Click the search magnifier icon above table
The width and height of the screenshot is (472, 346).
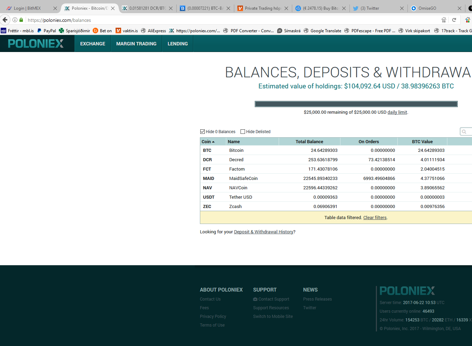tap(464, 132)
